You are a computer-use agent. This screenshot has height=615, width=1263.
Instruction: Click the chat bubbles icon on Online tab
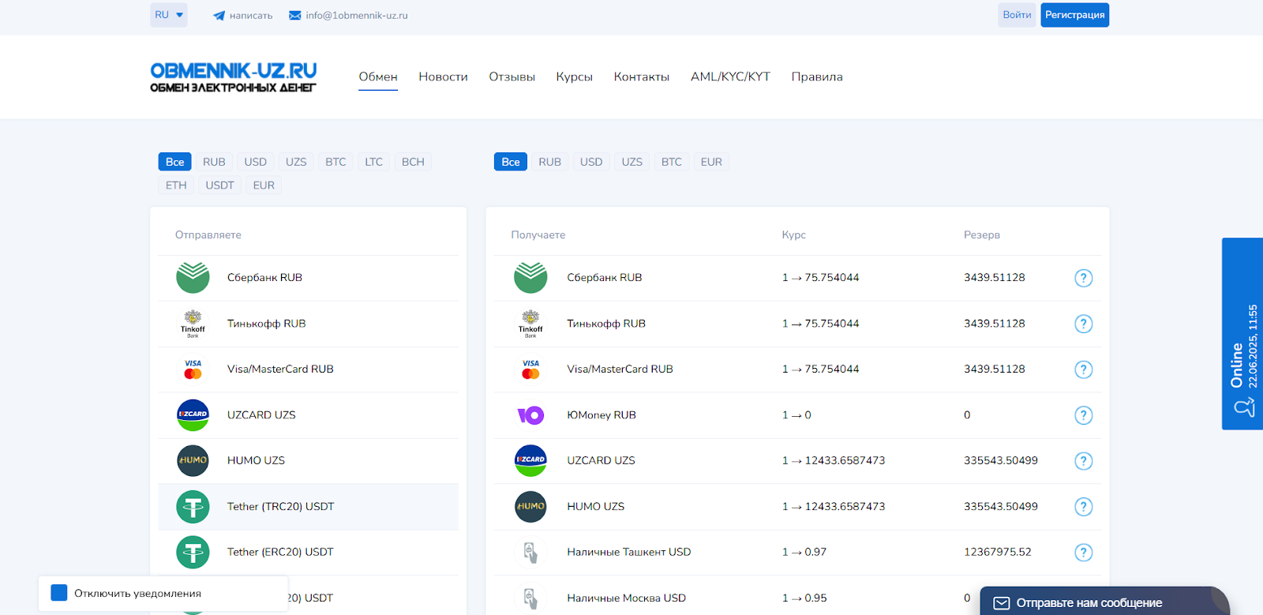[1244, 407]
